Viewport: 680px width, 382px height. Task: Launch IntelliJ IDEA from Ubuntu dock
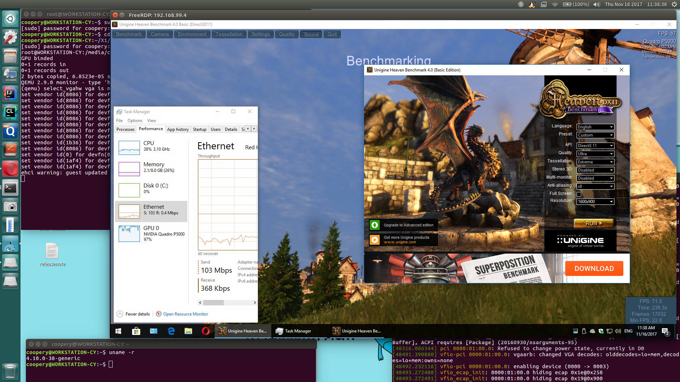[10, 94]
